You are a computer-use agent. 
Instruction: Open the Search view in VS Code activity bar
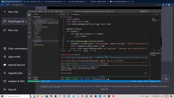(30, 19)
